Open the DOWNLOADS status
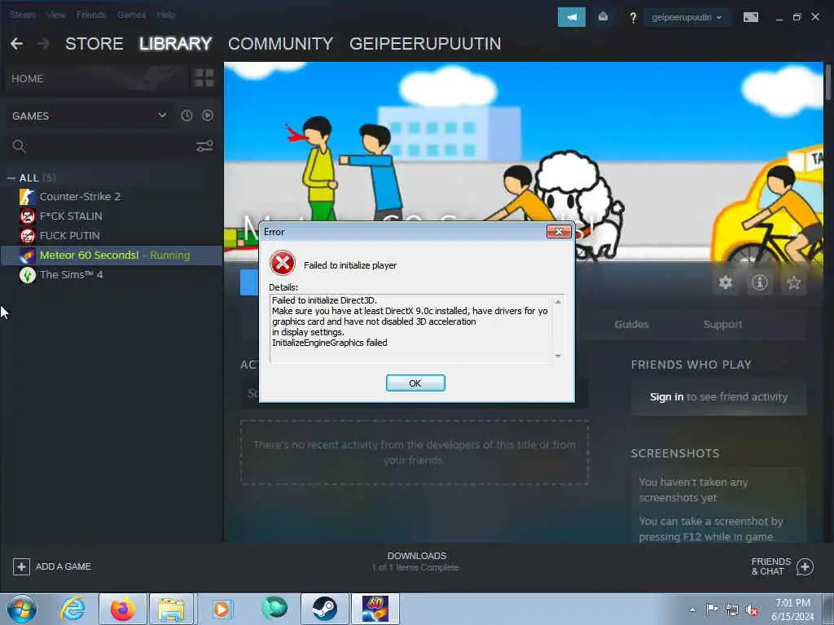 coord(416,562)
